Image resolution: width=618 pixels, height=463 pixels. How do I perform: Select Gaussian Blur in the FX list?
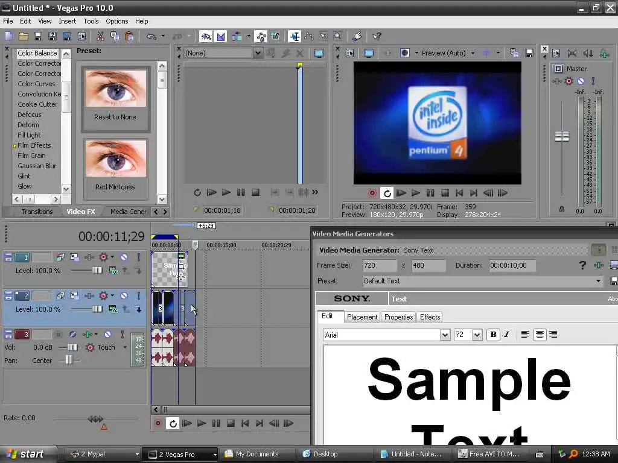click(37, 166)
